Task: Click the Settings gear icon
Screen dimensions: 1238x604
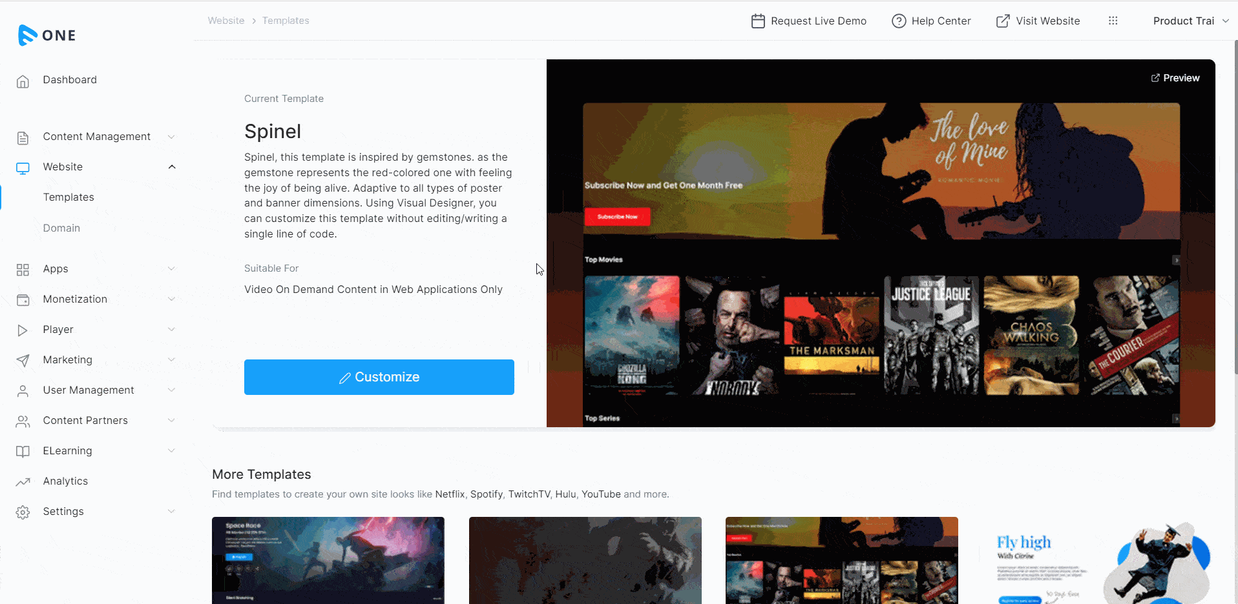Action: click(23, 512)
